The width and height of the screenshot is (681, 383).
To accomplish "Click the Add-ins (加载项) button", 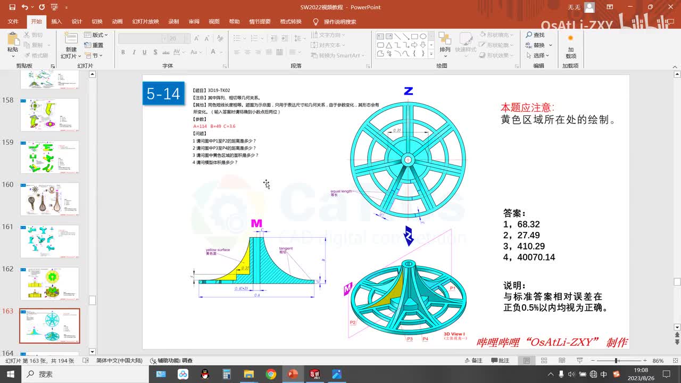I will point(570,47).
